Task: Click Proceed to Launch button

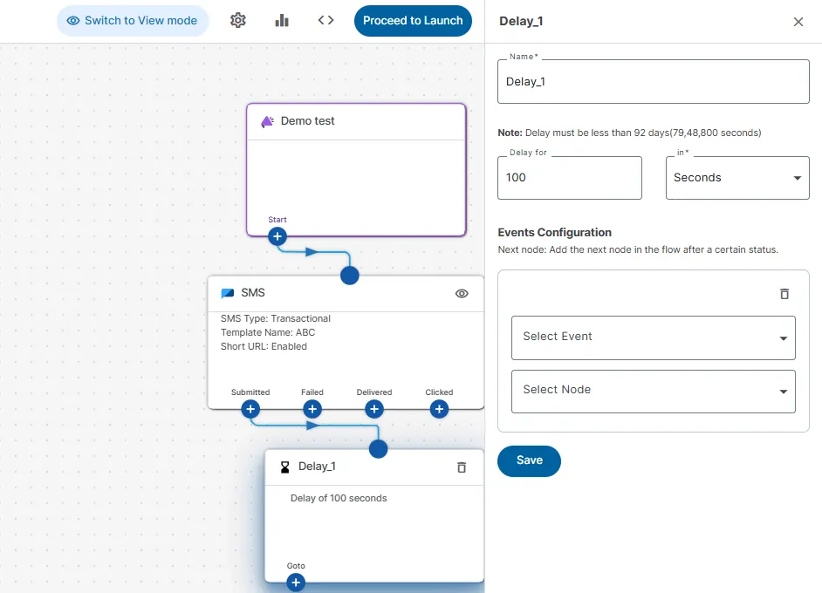Action: click(x=413, y=21)
